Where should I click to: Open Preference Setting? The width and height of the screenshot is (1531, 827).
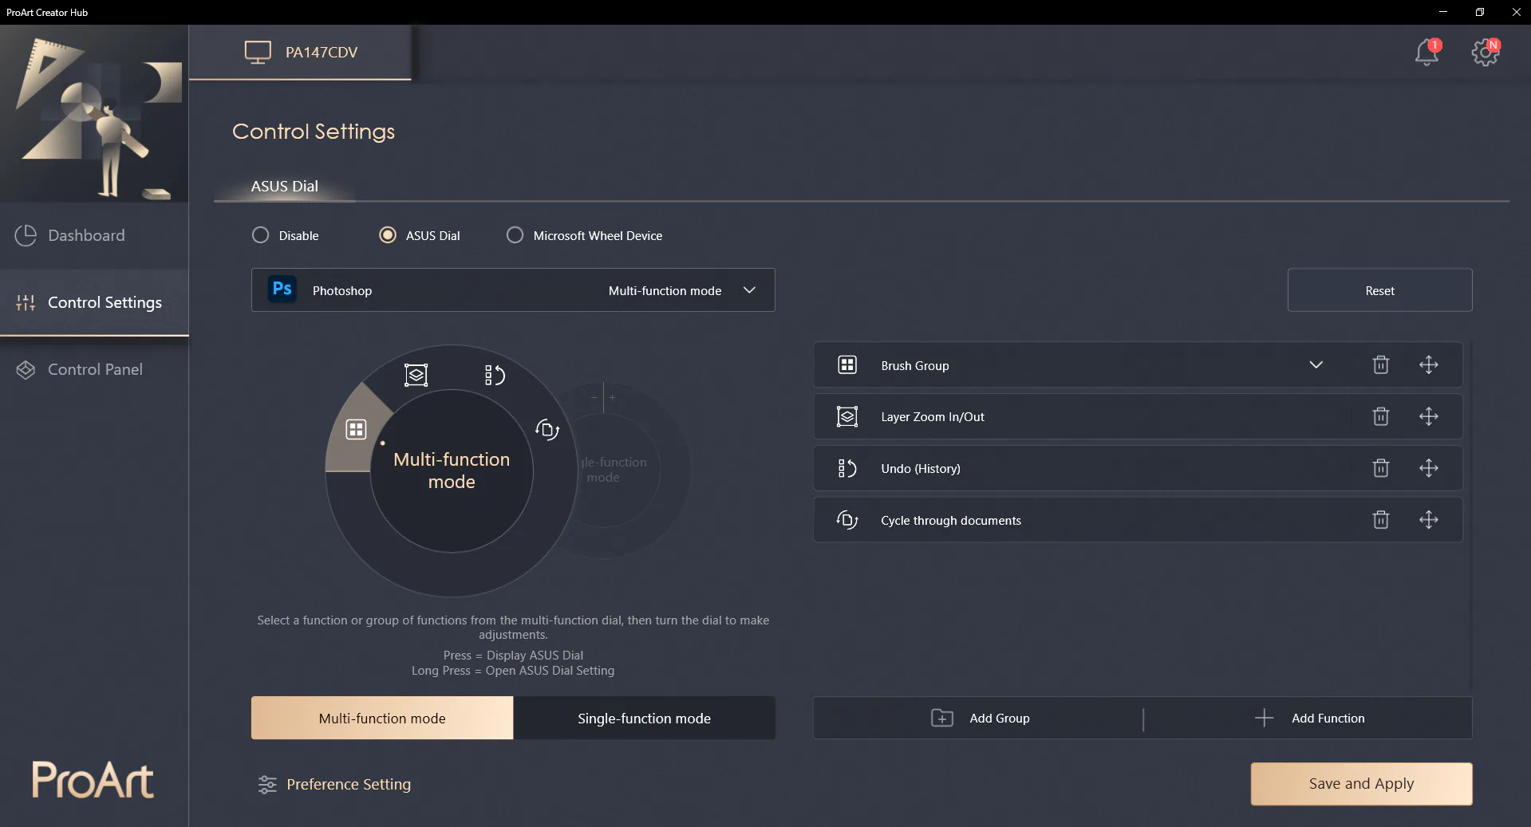(334, 785)
